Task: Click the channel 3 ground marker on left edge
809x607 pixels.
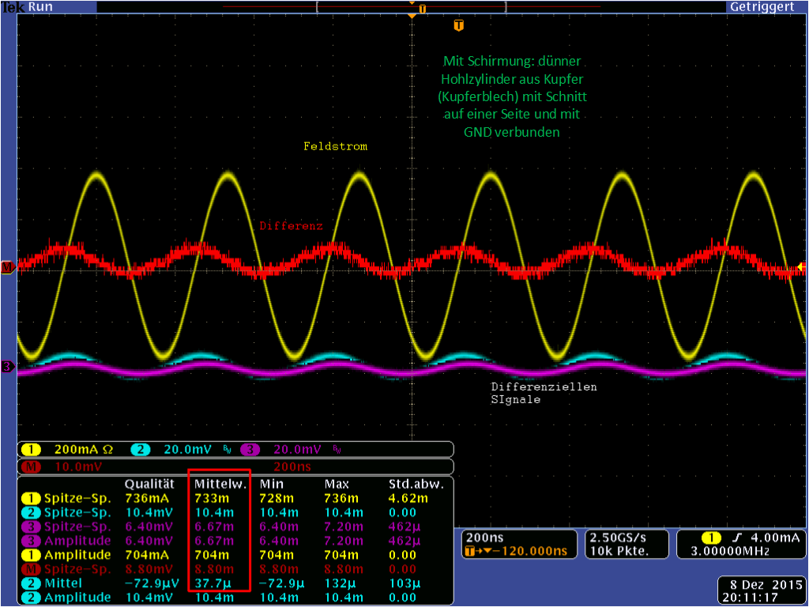Action: click(x=7, y=367)
